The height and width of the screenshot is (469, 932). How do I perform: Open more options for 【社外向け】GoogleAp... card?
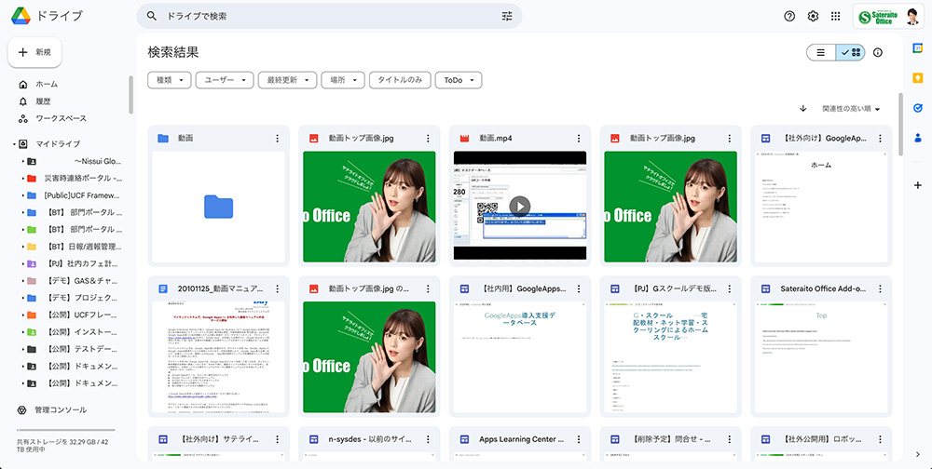pyautogui.click(x=880, y=139)
